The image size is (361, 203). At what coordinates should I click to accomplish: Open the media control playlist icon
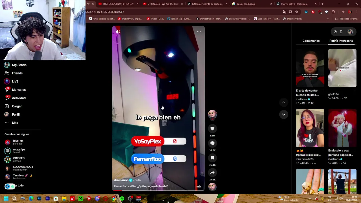tap(343, 12)
